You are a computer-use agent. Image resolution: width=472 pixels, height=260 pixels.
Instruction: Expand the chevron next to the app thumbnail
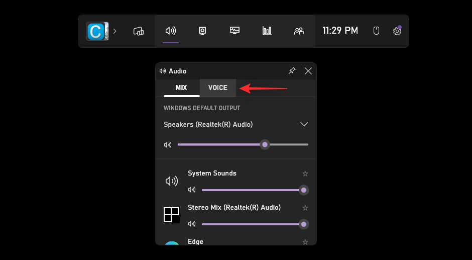[115, 31]
